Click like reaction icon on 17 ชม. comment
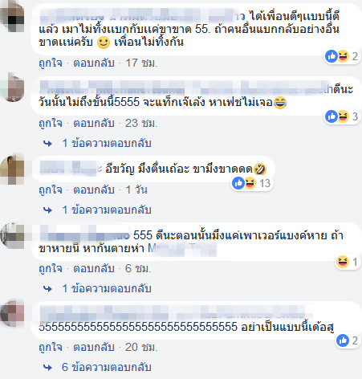The height and width of the screenshot is (379, 362). 331,56
